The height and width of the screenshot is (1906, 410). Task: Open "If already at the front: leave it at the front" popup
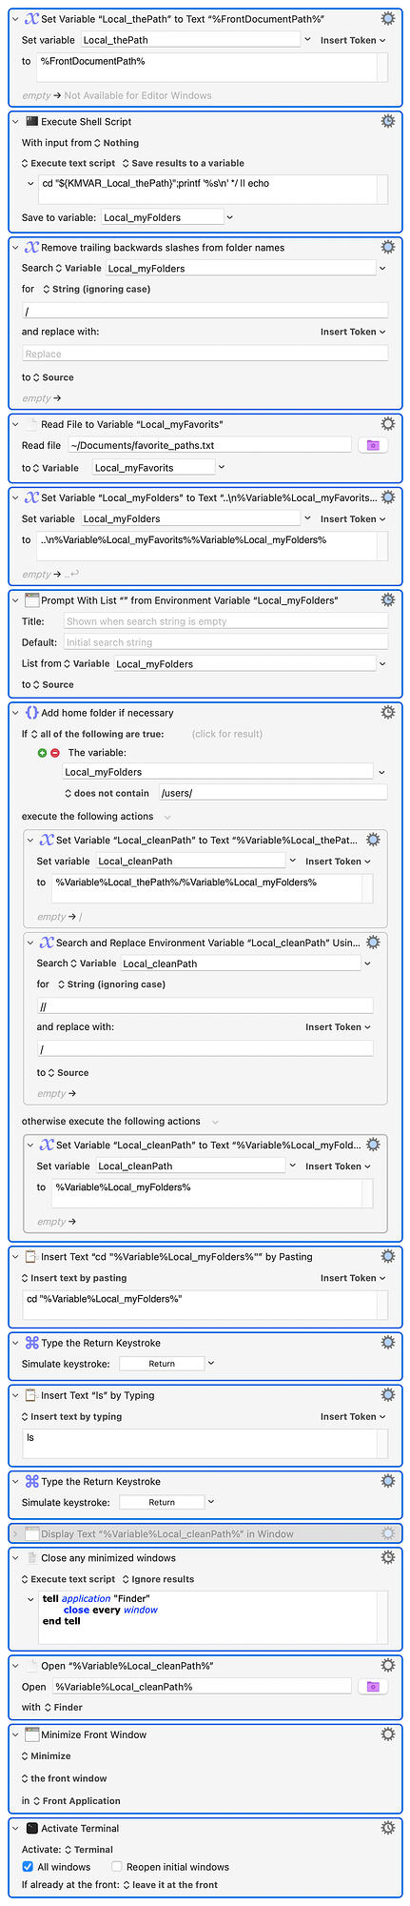click(x=170, y=1884)
